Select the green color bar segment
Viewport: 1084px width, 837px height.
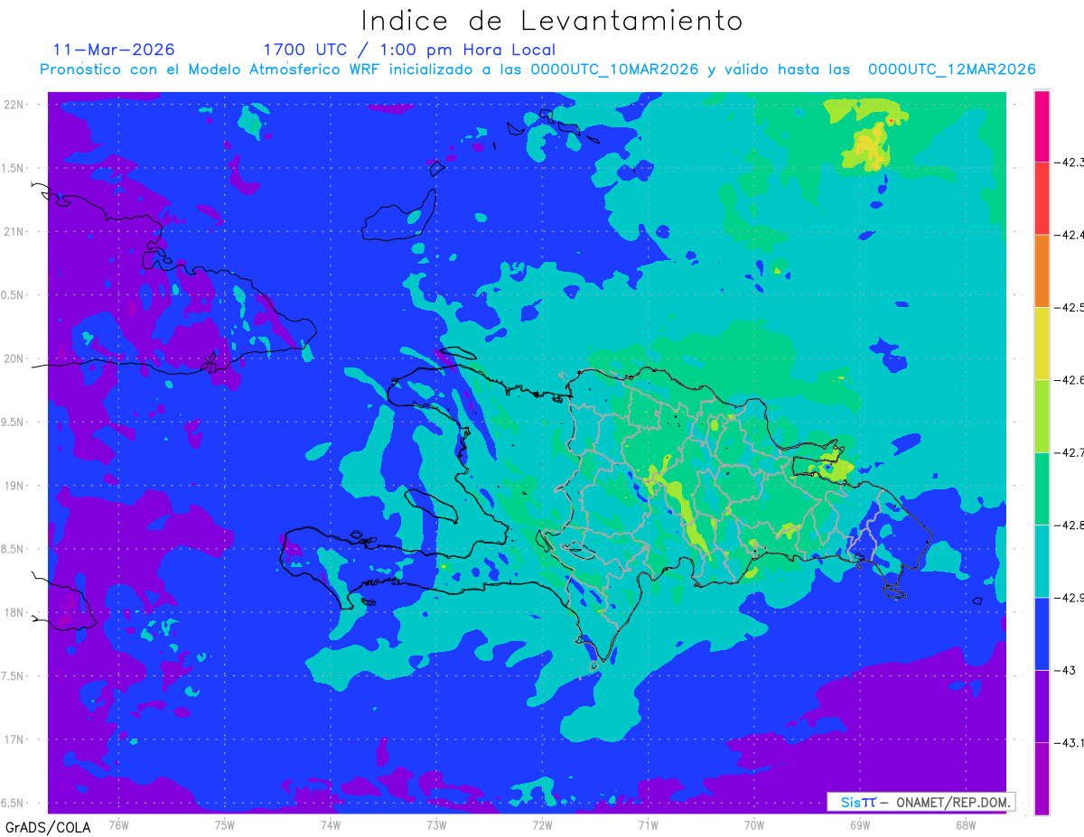click(x=1042, y=488)
